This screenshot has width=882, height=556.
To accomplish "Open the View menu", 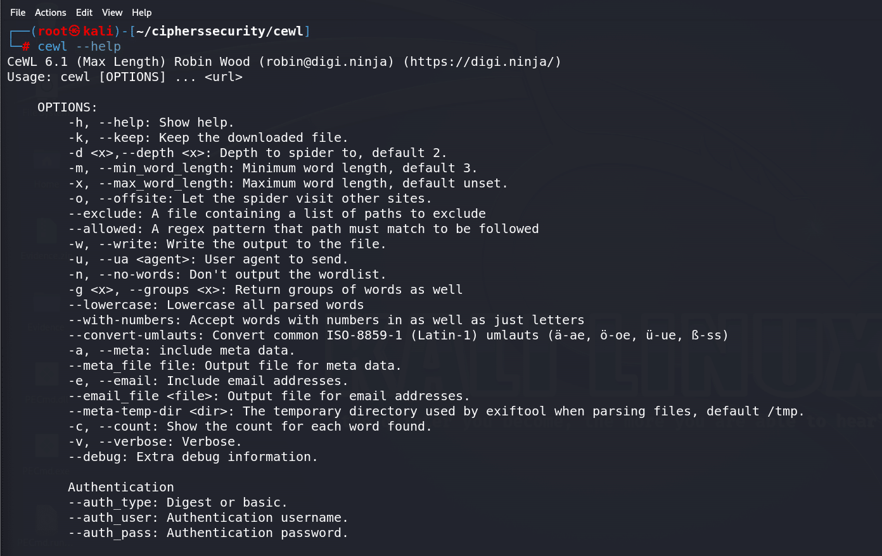I will (x=112, y=13).
